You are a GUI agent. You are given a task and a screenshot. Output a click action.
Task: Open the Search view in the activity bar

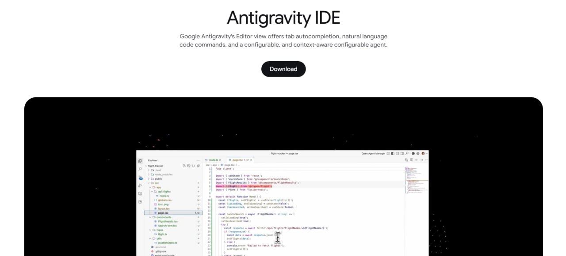(x=140, y=169)
